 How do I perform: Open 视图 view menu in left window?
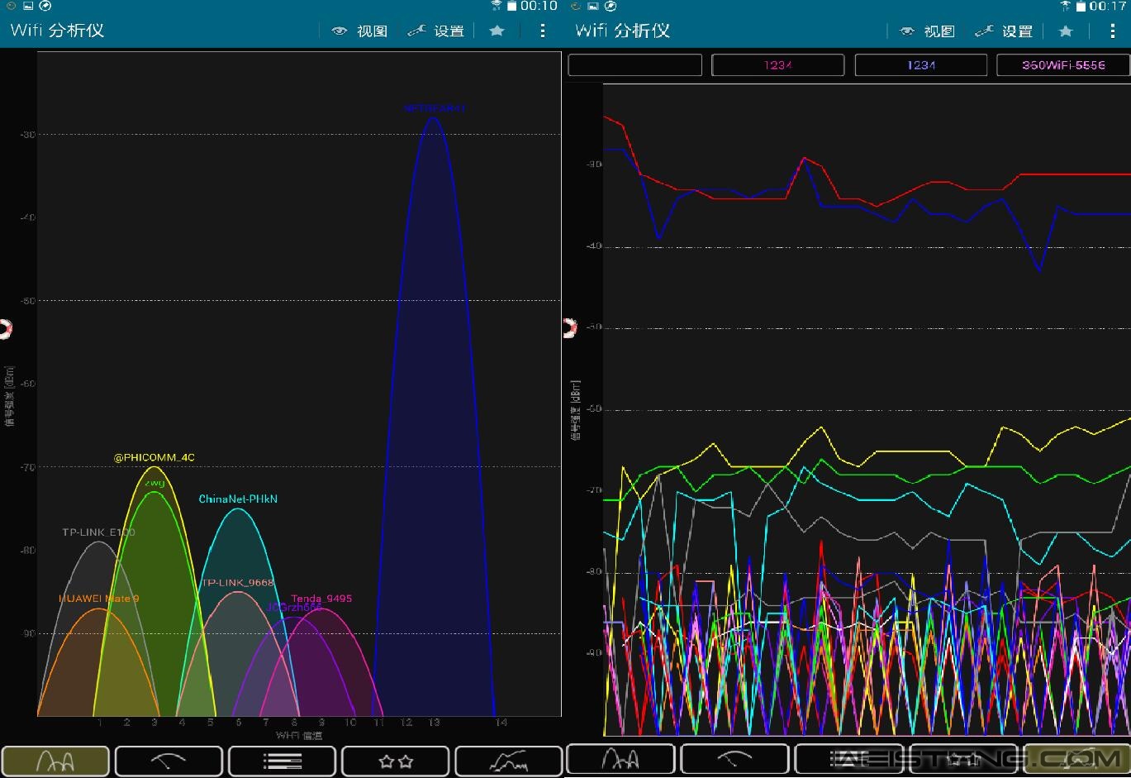coord(360,31)
